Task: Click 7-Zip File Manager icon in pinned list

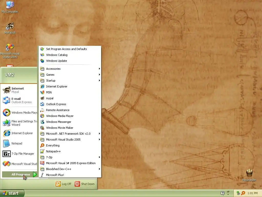Action: pos(6,154)
